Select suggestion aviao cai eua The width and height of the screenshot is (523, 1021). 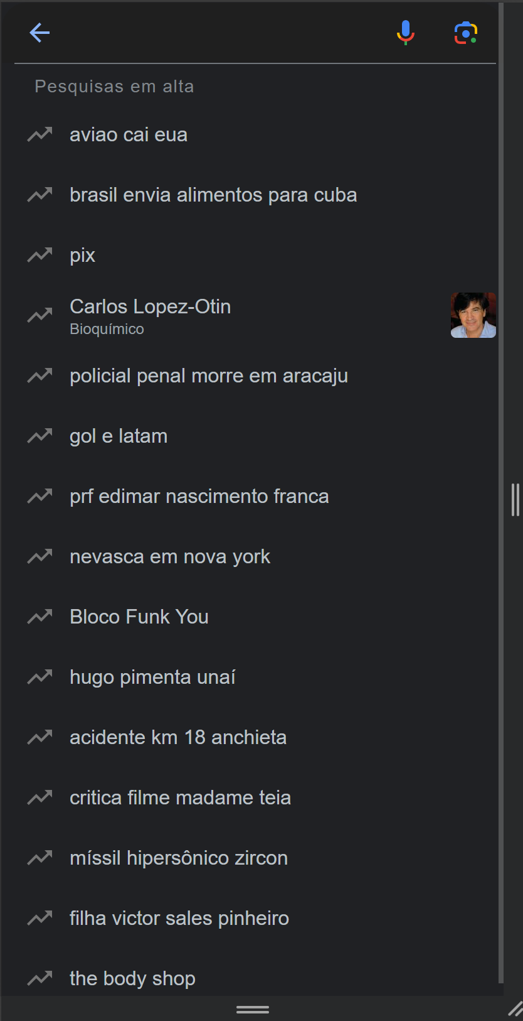pyautogui.click(x=129, y=135)
